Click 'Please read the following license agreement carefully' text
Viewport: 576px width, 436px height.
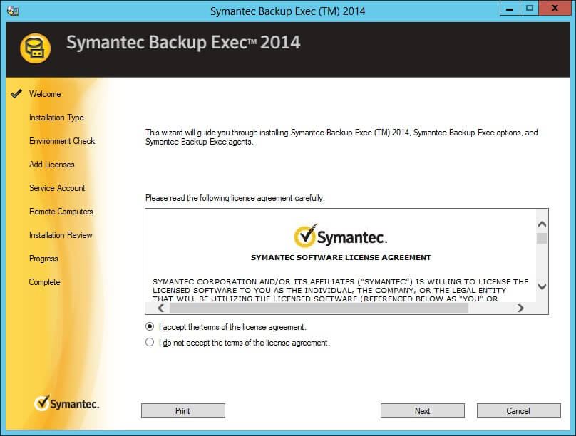(235, 198)
